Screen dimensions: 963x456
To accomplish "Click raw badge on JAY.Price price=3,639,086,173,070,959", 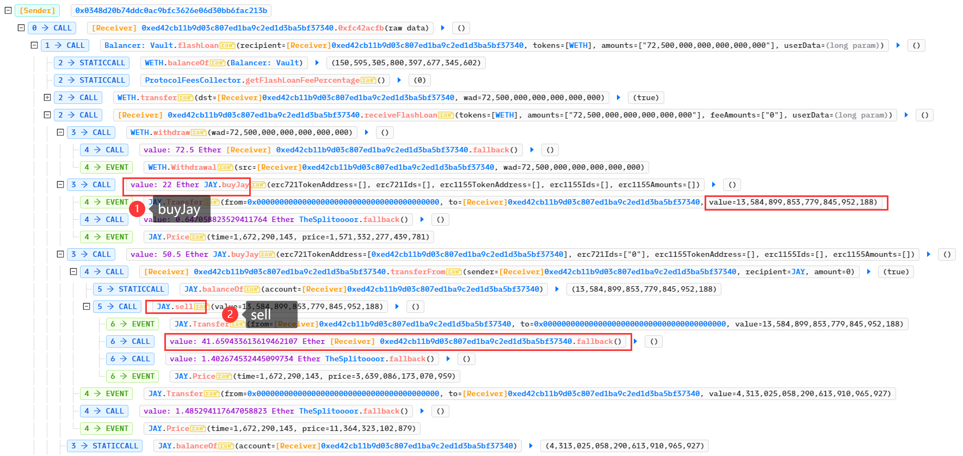I will pyautogui.click(x=224, y=377).
